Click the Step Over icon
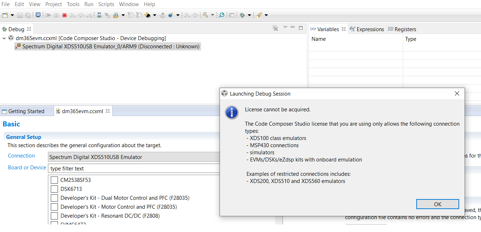This screenshot has width=481, height=232. pos(81,15)
